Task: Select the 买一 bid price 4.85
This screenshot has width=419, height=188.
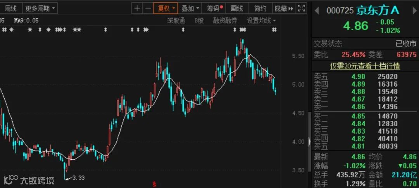Action: (358, 116)
